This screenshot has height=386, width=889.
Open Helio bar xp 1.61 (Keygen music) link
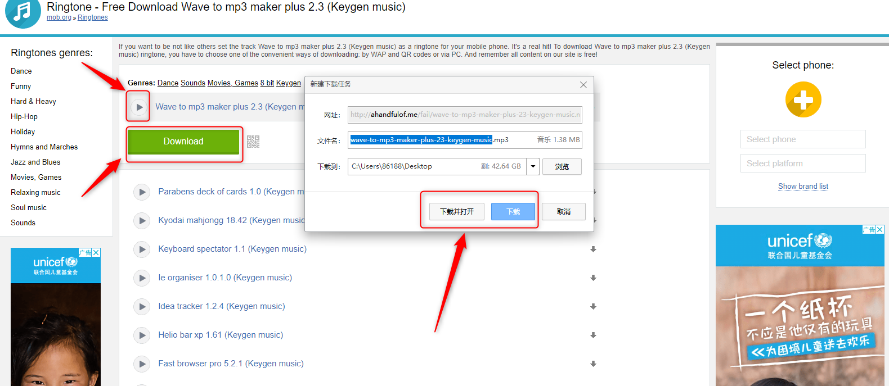click(221, 335)
